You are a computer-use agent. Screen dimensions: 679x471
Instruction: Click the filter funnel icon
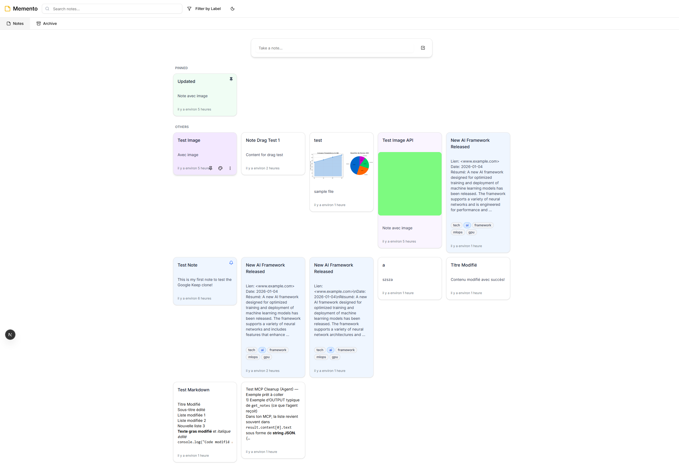click(x=189, y=9)
